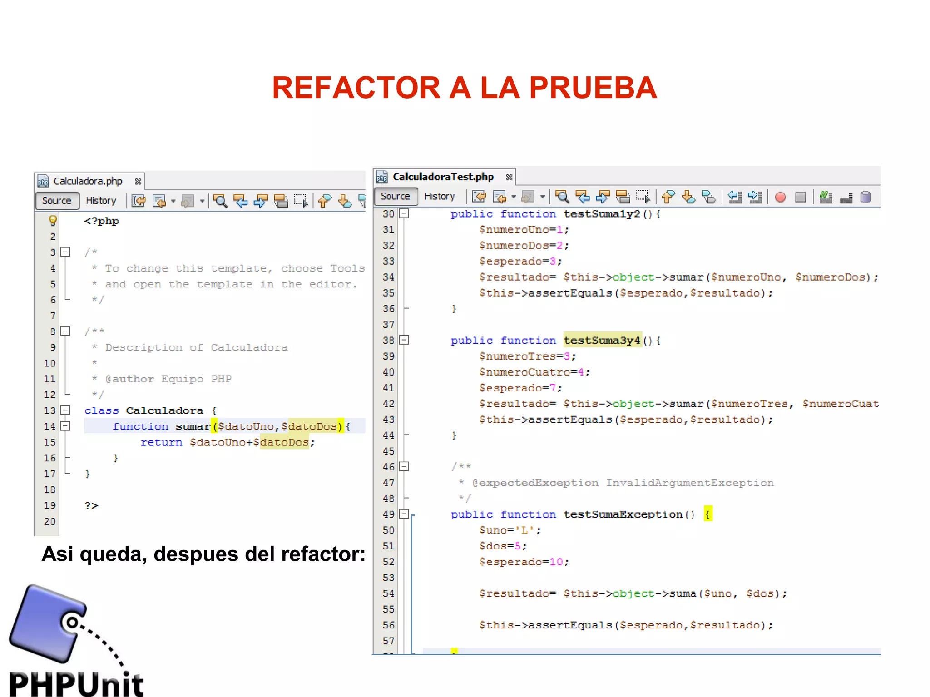The image size is (930, 697).
Task: Click Find Previous Occurrence in Calculadora.php toolbar
Action: (240, 201)
